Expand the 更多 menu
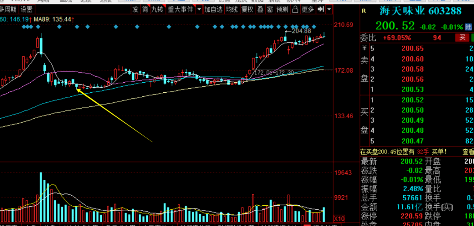Image resolution: width=474 pixels, height=226 pixels. pyautogui.click(x=308, y=9)
